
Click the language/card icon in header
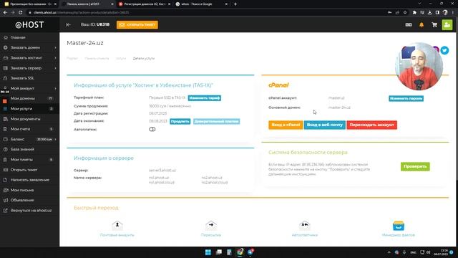pyautogui.click(x=409, y=25)
